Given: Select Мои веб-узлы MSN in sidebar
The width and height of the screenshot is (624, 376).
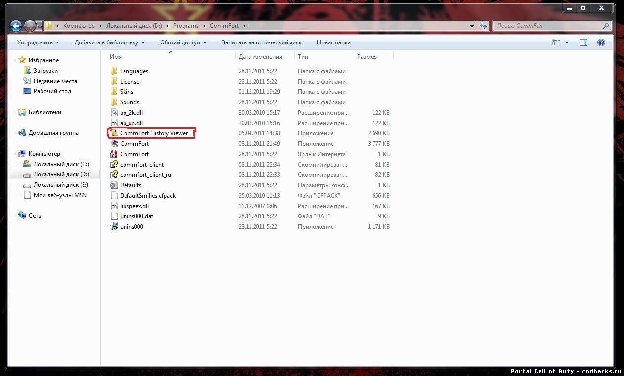Looking at the screenshot, I should point(60,195).
